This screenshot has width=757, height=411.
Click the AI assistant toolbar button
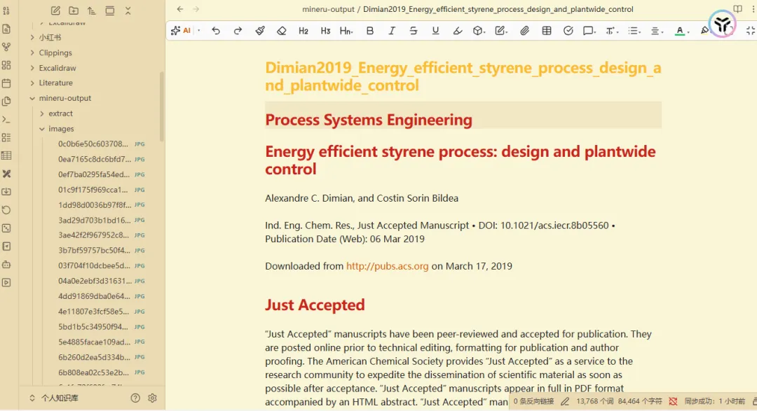182,31
